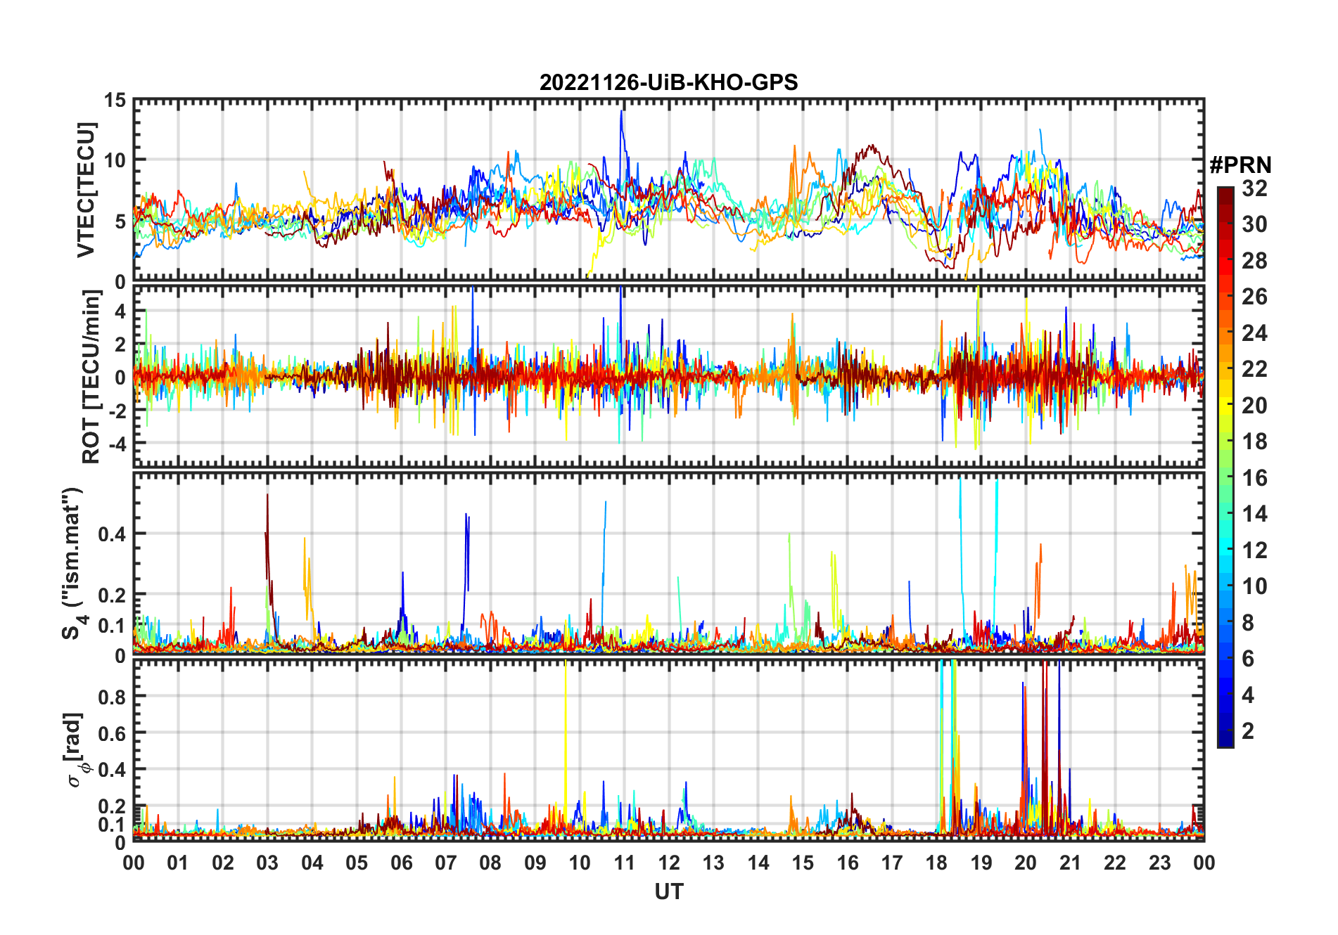Click VTEC axis tick label 15
The width and height of the screenshot is (1338, 935).
(115, 101)
